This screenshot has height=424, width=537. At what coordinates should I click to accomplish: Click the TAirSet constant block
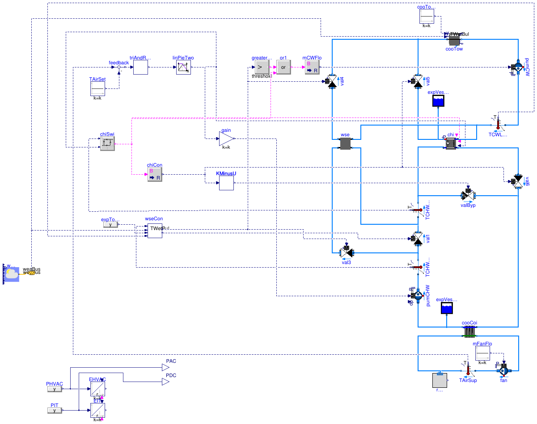pyautogui.click(x=97, y=89)
